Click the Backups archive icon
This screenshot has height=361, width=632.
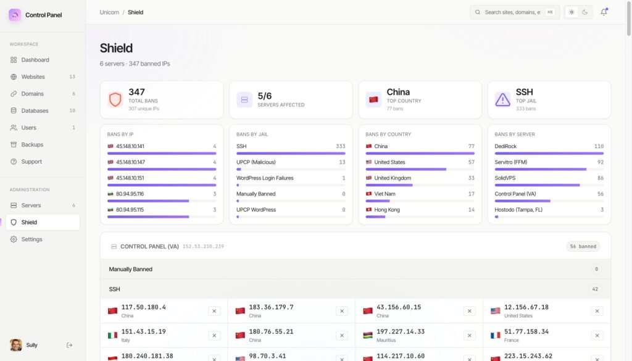tap(14, 144)
